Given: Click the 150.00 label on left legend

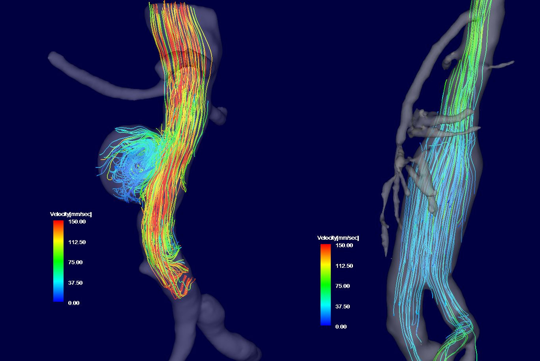Looking at the screenshot, I should tap(77, 222).
